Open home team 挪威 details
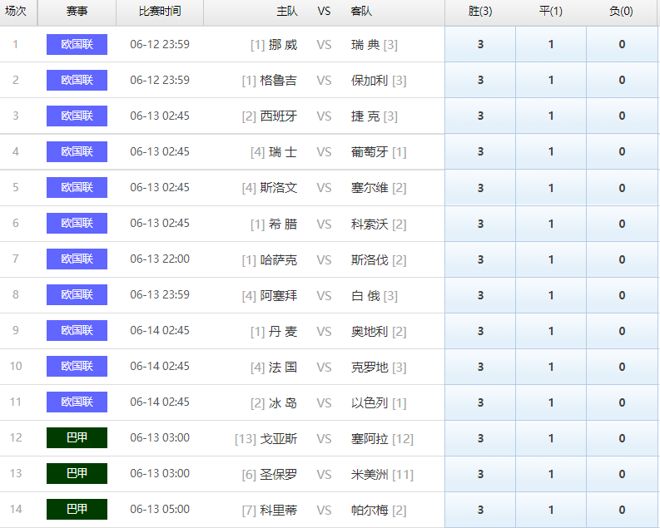The height and width of the screenshot is (528, 660). (283, 45)
